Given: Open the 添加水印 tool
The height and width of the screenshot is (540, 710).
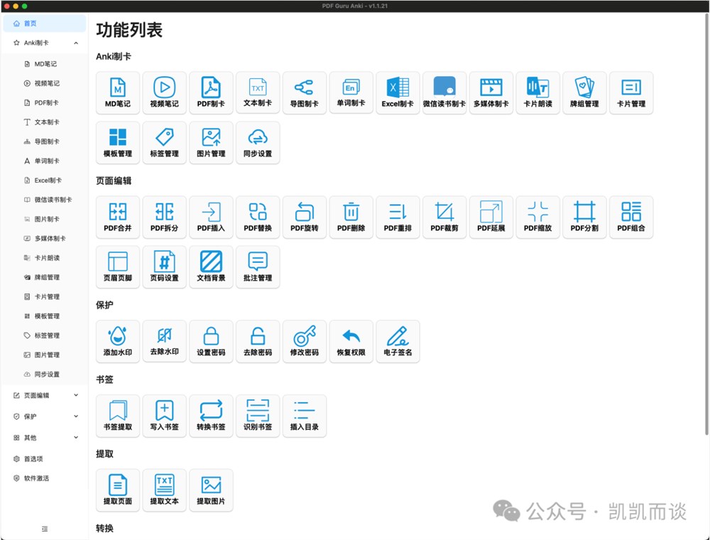Looking at the screenshot, I should [x=118, y=342].
